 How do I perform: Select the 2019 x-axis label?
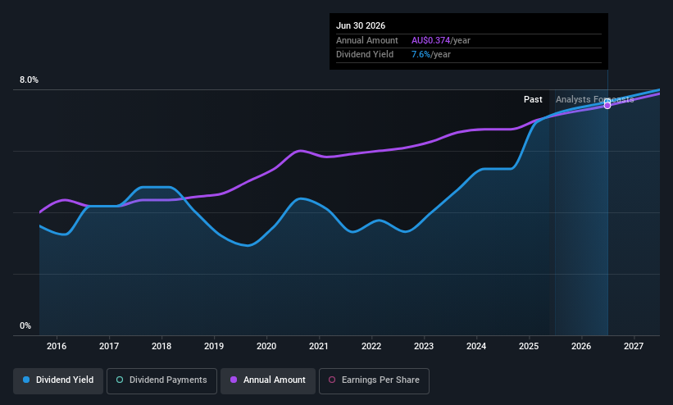214,346
